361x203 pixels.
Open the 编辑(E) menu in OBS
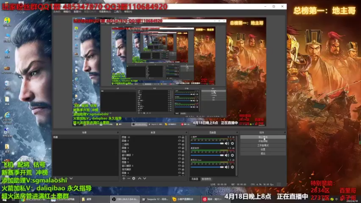click(x=67, y=12)
